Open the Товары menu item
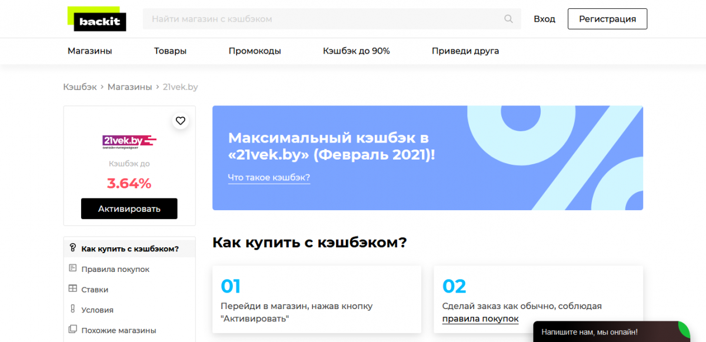 (x=170, y=51)
